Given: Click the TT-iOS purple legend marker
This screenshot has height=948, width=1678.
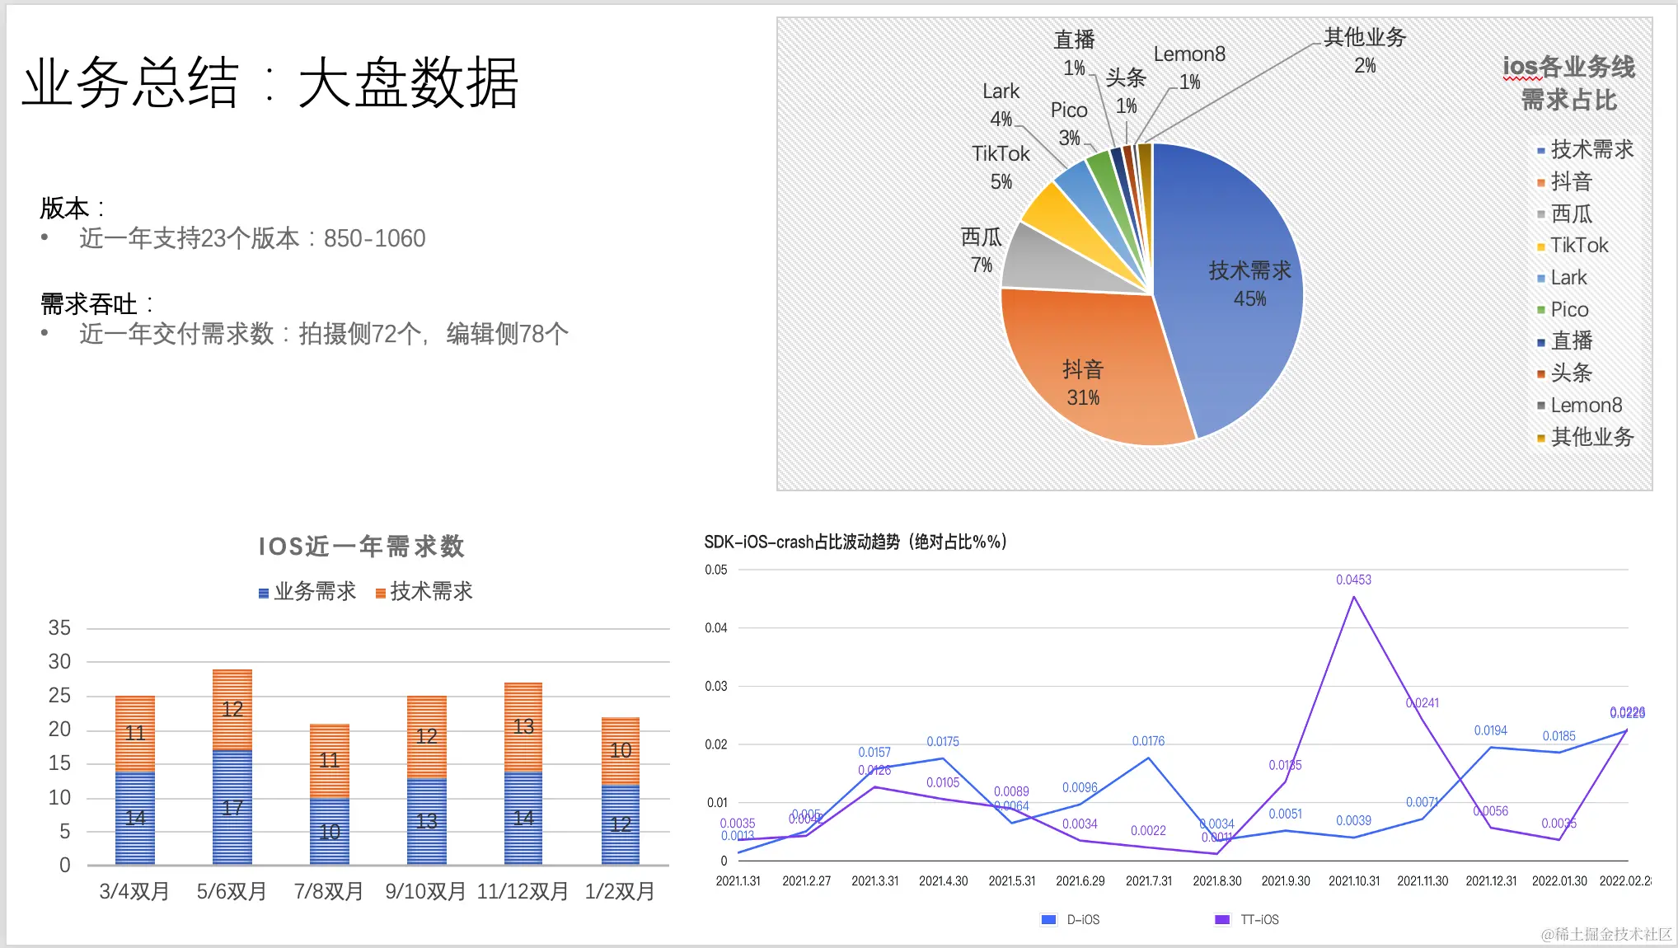Looking at the screenshot, I should [x=1222, y=919].
